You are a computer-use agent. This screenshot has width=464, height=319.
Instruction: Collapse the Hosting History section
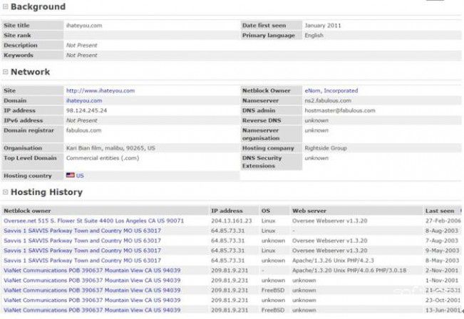[6, 192]
